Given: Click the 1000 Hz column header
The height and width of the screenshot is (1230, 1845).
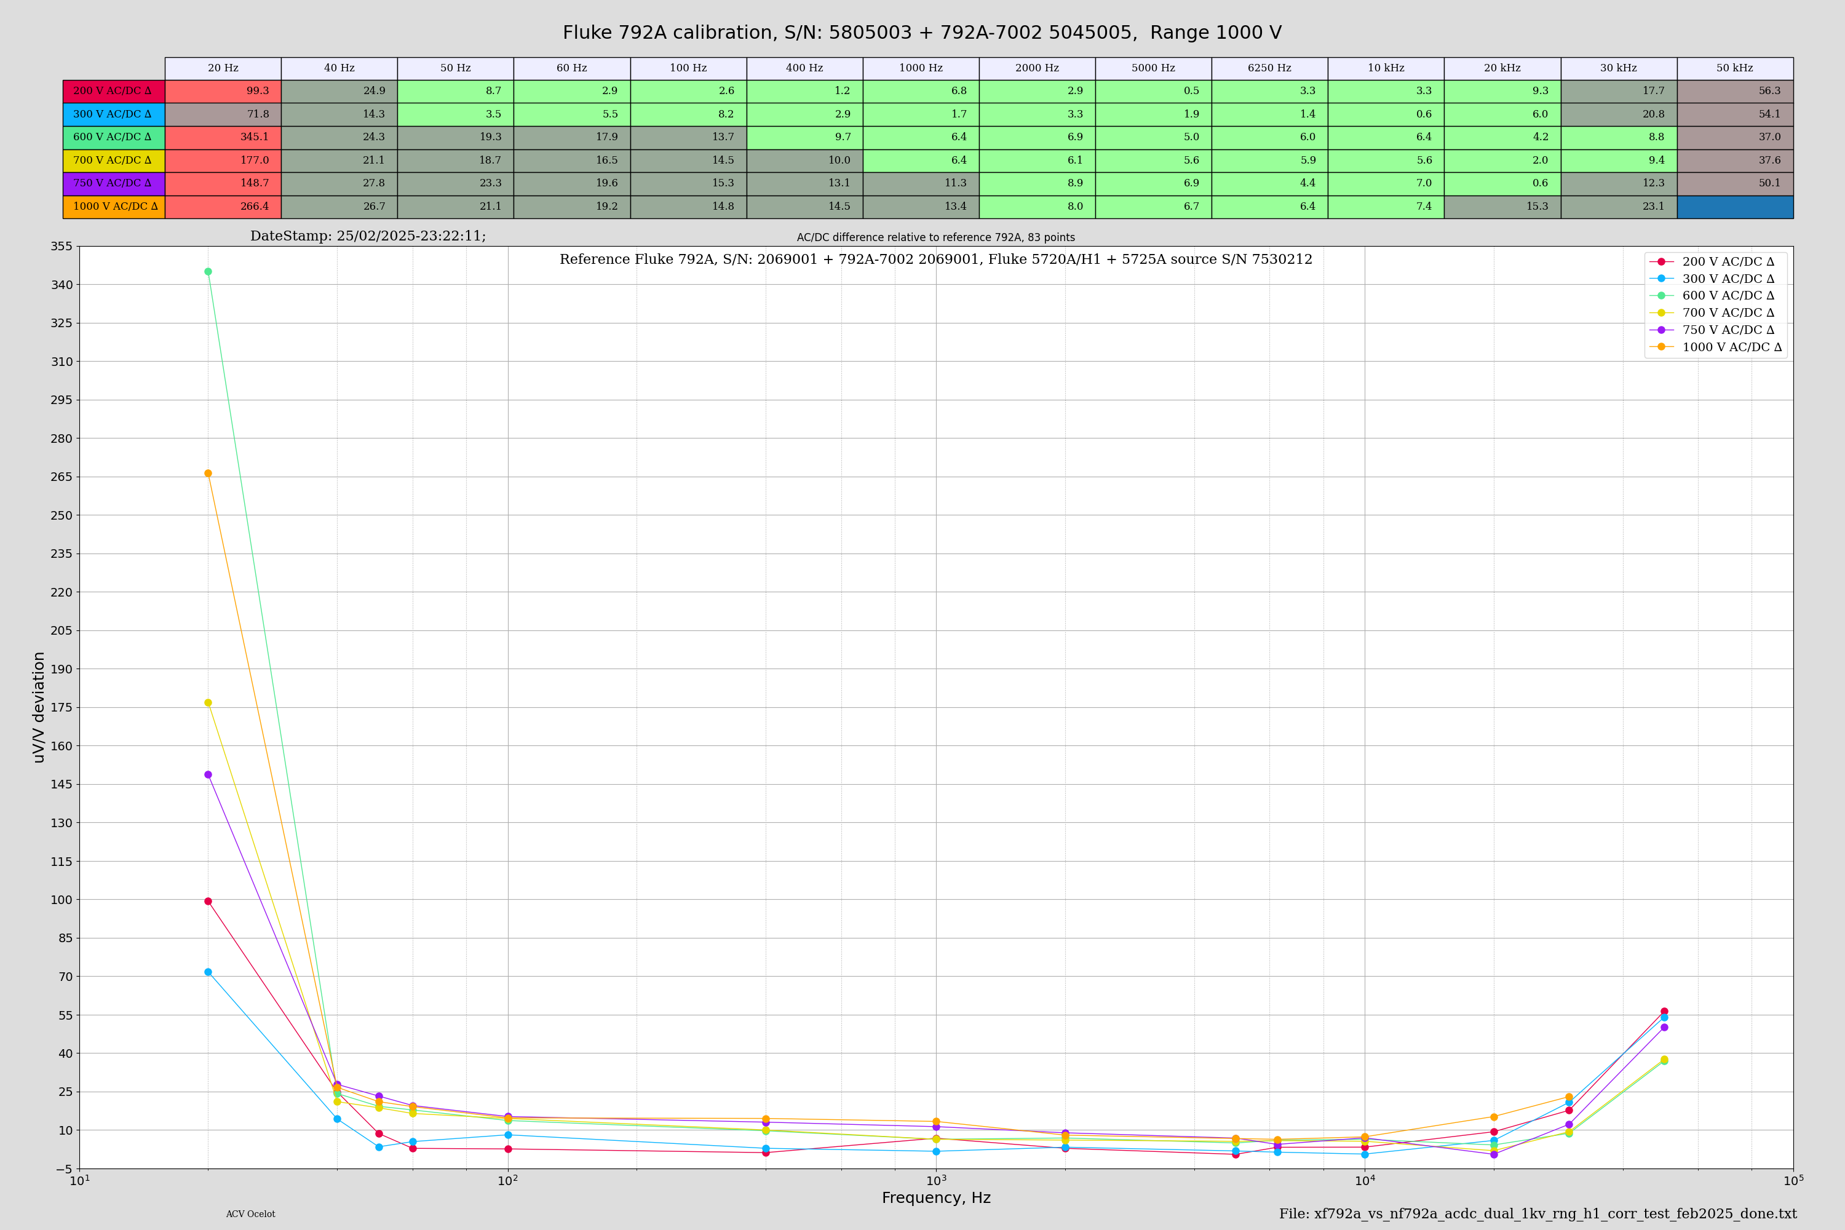Looking at the screenshot, I should (x=921, y=68).
